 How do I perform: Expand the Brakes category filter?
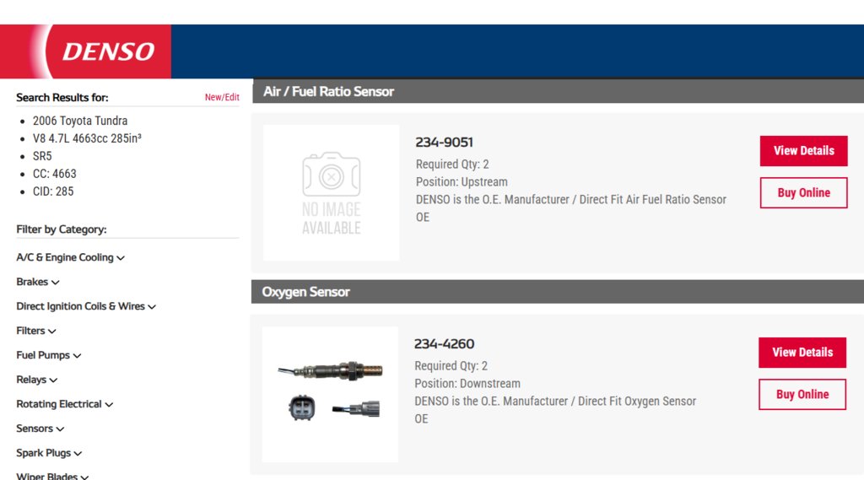pyautogui.click(x=37, y=282)
